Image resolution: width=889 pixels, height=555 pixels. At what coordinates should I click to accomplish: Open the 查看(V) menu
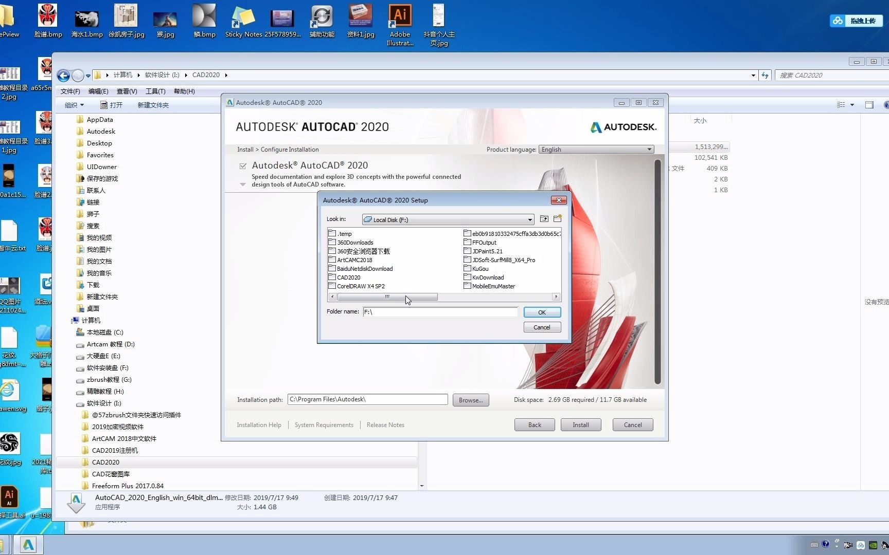pos(127,91)
